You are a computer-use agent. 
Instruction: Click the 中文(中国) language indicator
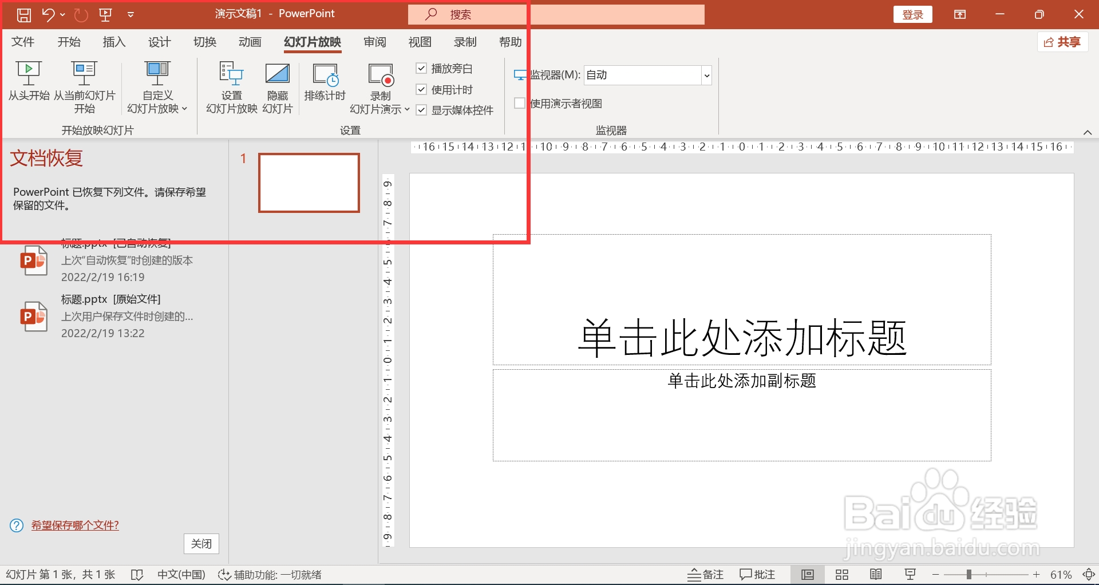pos(181,575)
